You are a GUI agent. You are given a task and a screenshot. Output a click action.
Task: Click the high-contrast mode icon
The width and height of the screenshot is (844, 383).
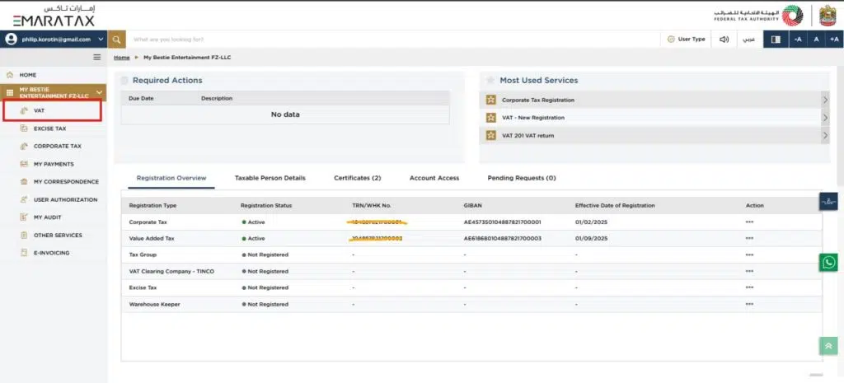tap(776, 40)
